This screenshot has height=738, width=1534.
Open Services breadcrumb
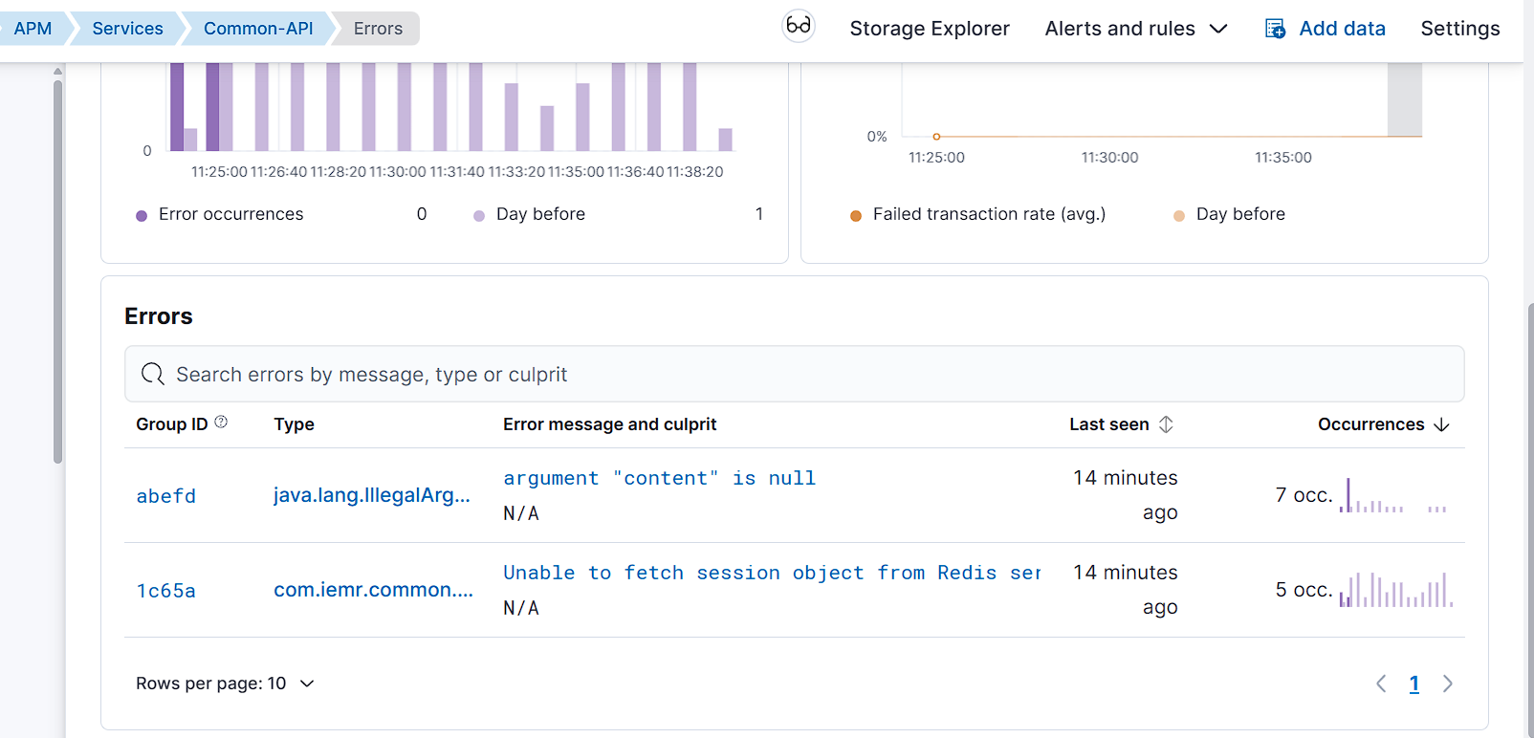pyautogui.click(x=127, y=29)
